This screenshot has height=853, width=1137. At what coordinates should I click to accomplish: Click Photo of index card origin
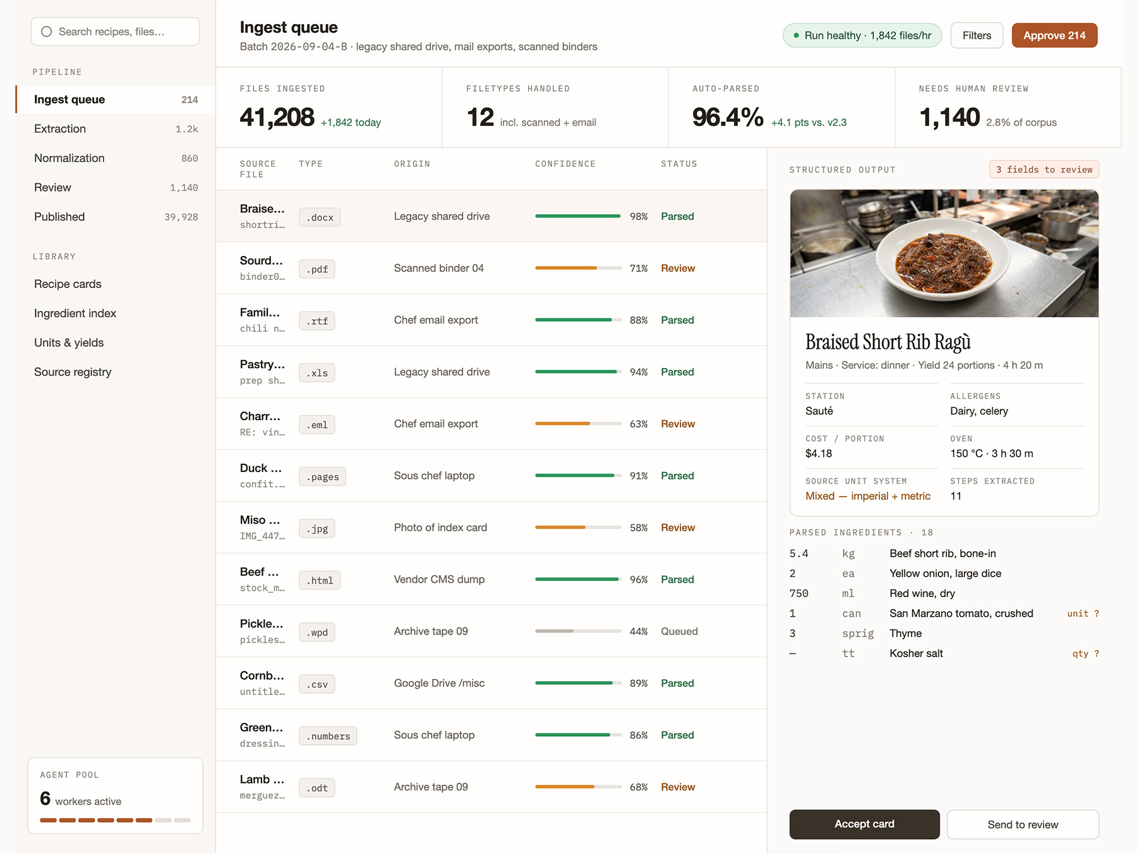coord(440,528)
